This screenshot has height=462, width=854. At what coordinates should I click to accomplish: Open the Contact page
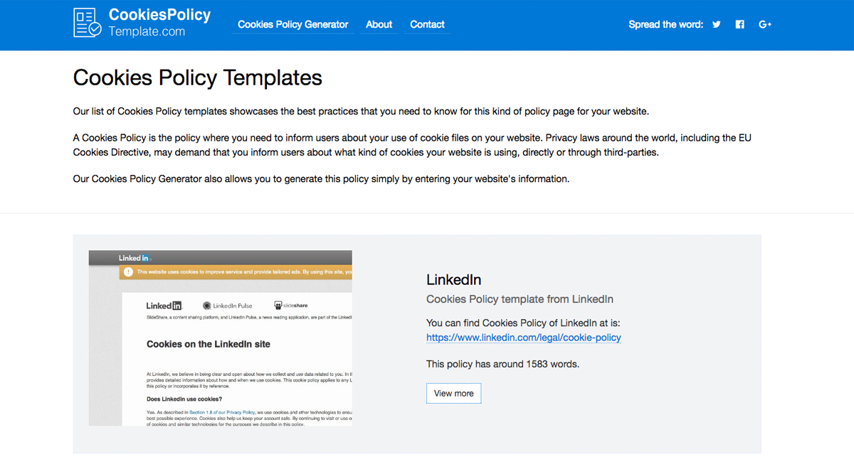coord(428,24)
